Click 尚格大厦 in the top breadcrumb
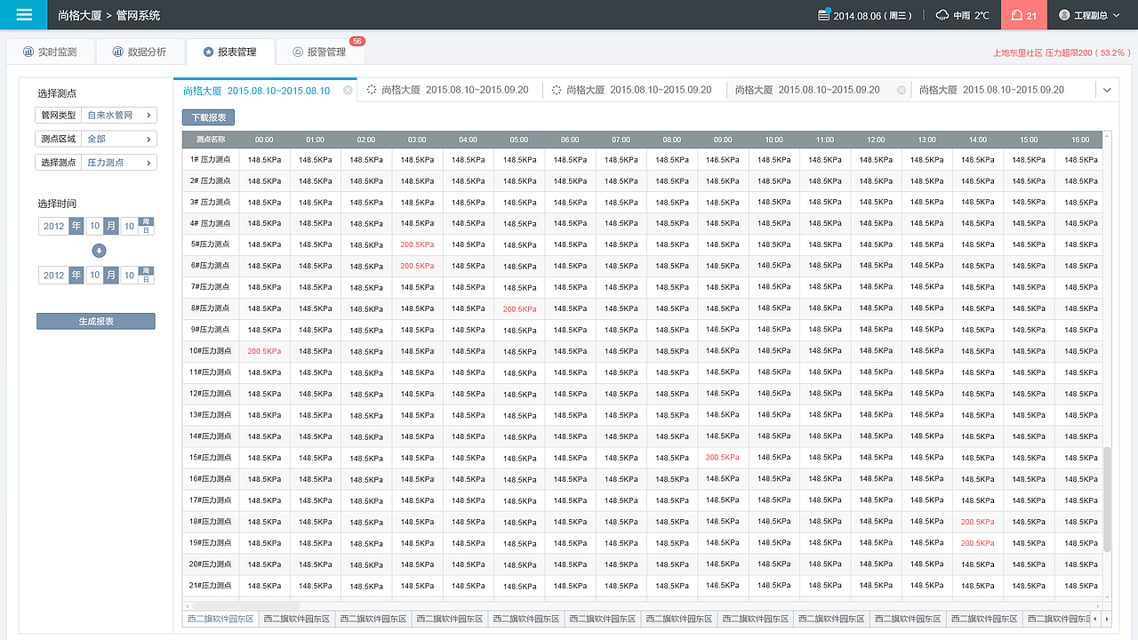This screenshot has height=640, width=1138. (x=78, y=15)
